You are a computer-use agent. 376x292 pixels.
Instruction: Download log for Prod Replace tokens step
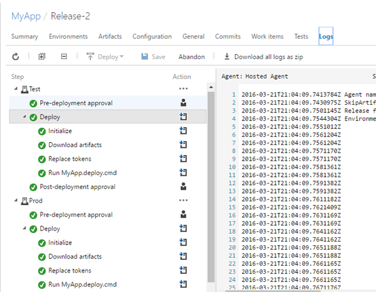click(x=183, y=270)
